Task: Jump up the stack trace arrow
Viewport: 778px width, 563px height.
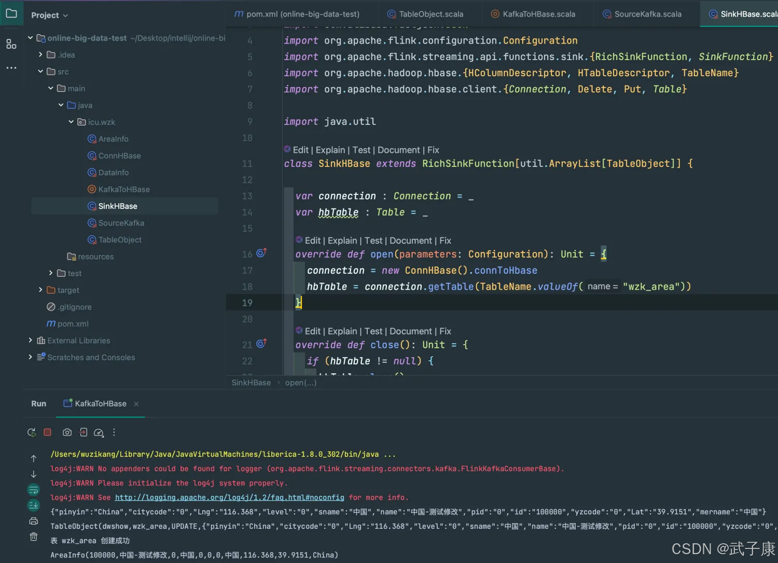Action: [34, 458]
